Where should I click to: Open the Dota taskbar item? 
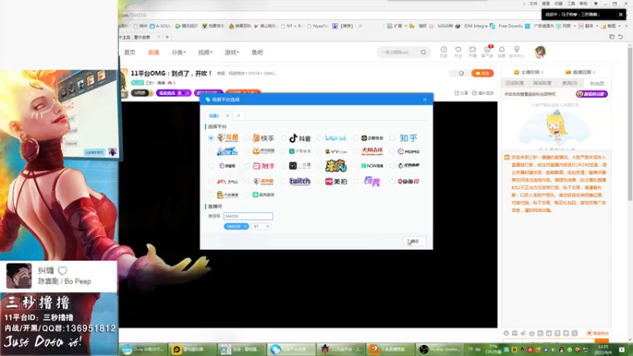(143, 350)
